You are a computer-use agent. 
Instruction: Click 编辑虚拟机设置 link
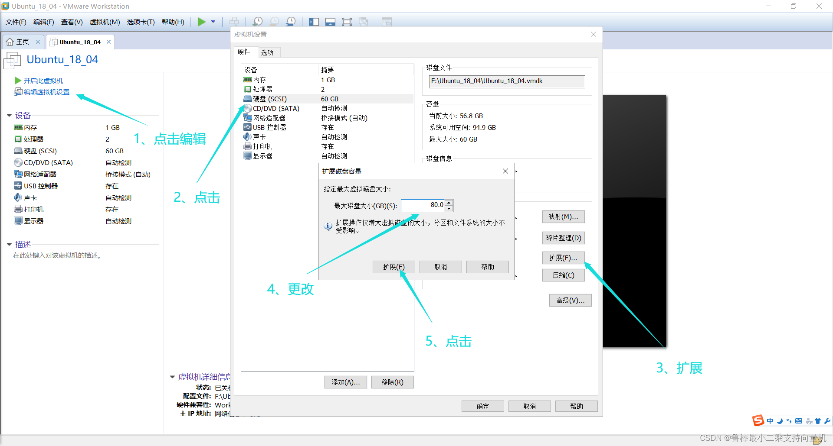pyautogui.click(x=46, y=92)
